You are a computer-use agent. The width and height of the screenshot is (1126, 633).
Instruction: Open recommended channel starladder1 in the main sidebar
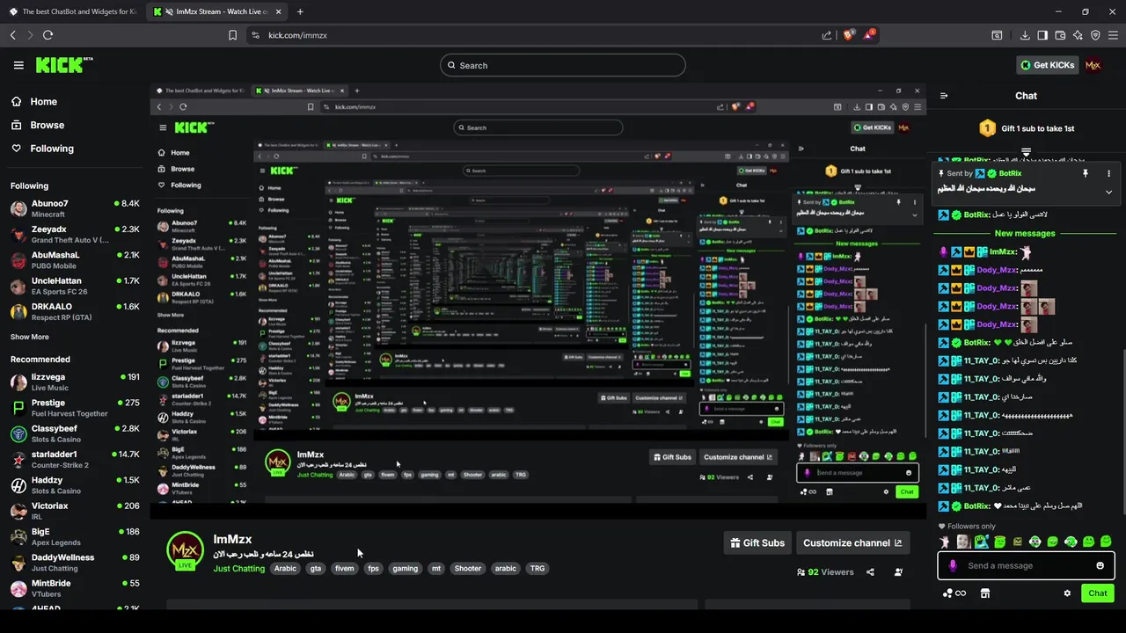(75, 459)
